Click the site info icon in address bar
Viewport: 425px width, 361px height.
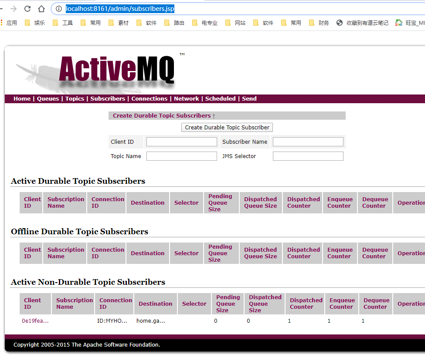59,9
